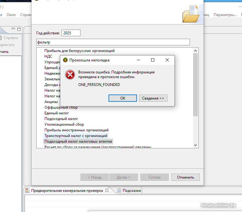The height and width of the screenshot is (212, 242).
Task: Maximize the left panel view
Action: [19, 29]
